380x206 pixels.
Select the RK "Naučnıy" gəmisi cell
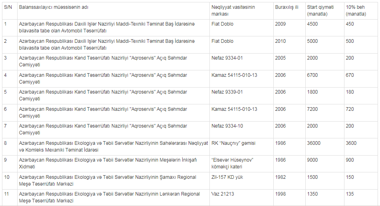click(241, 146)
